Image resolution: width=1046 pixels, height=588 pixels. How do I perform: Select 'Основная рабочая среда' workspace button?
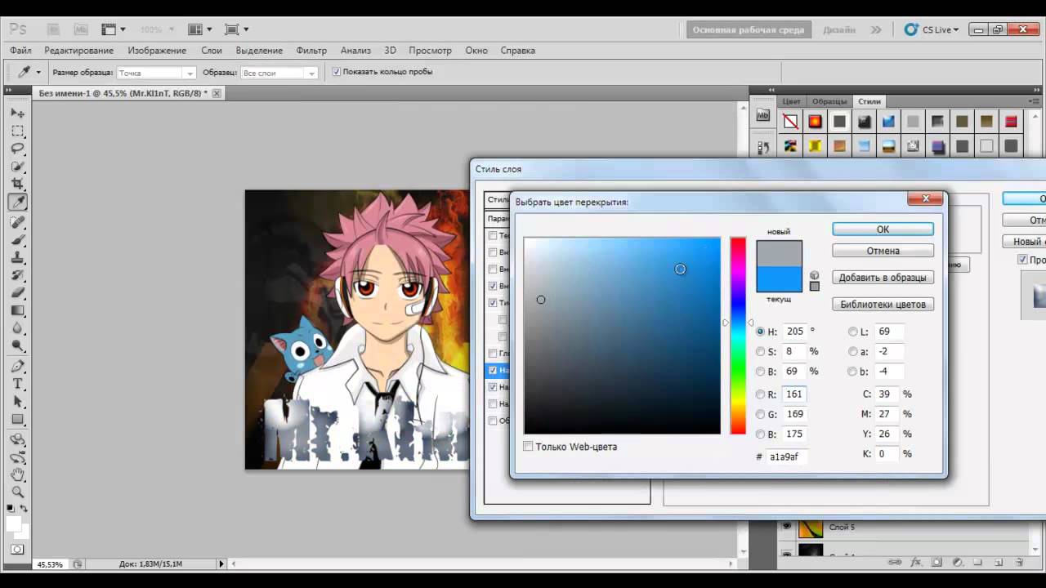pos(749,29)
